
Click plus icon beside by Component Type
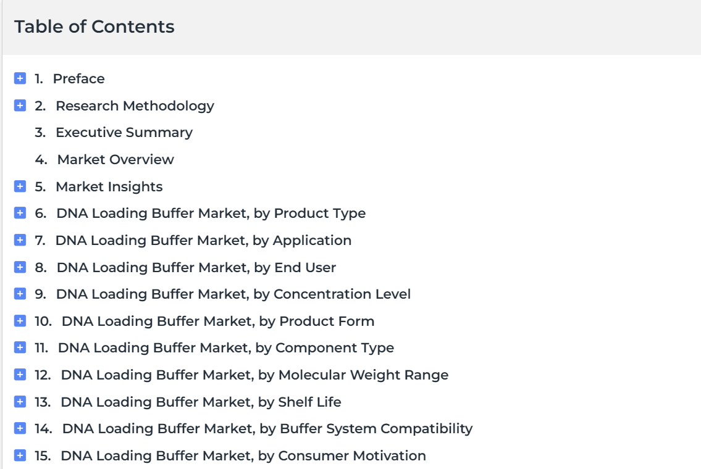click(20, 347)
